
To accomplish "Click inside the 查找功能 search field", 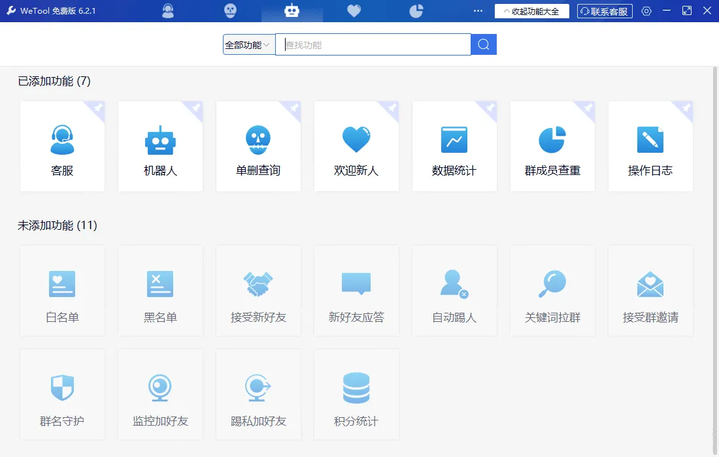I will click(x=373, y=44).
